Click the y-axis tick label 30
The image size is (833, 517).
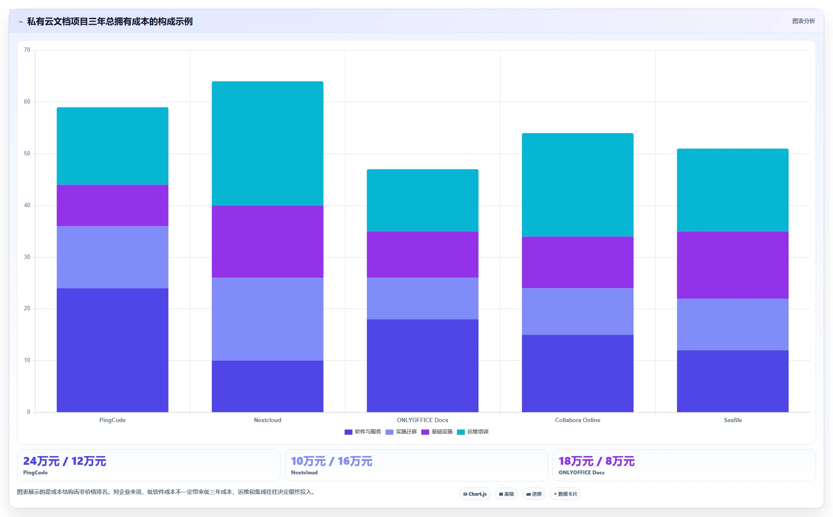click(x=27, y=257)
